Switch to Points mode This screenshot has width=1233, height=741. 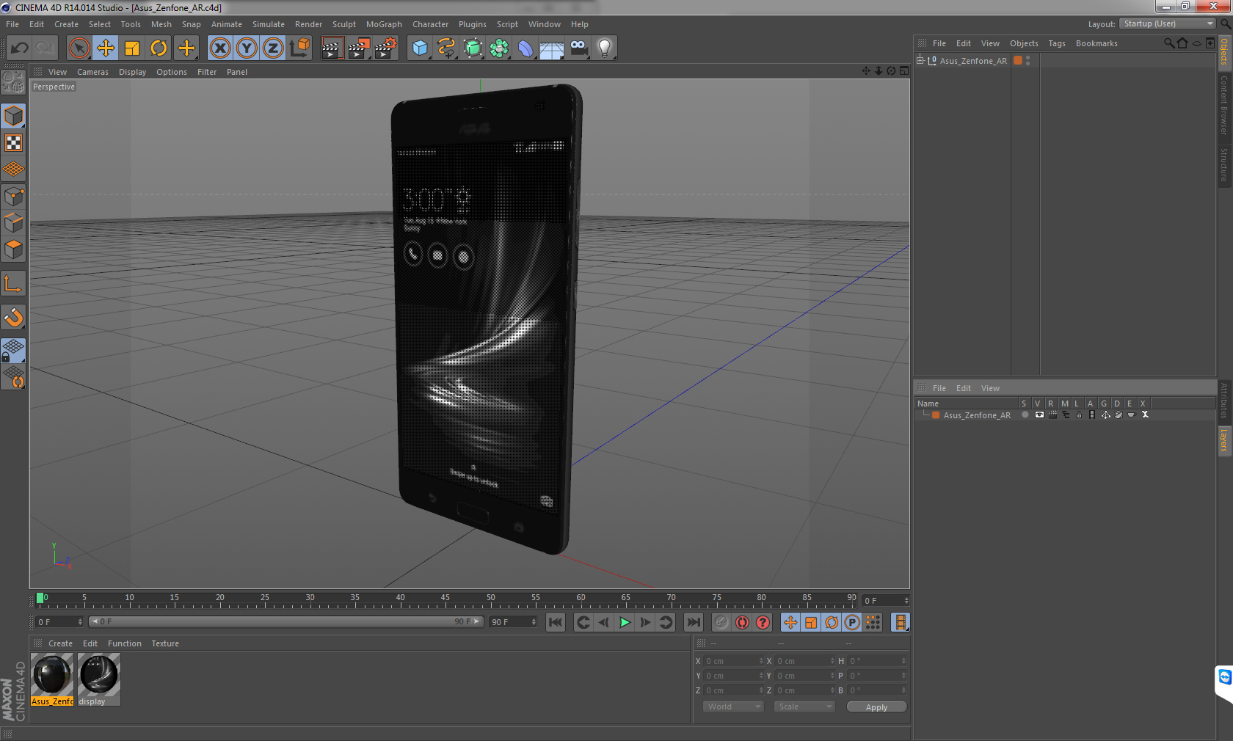(13, 196)
